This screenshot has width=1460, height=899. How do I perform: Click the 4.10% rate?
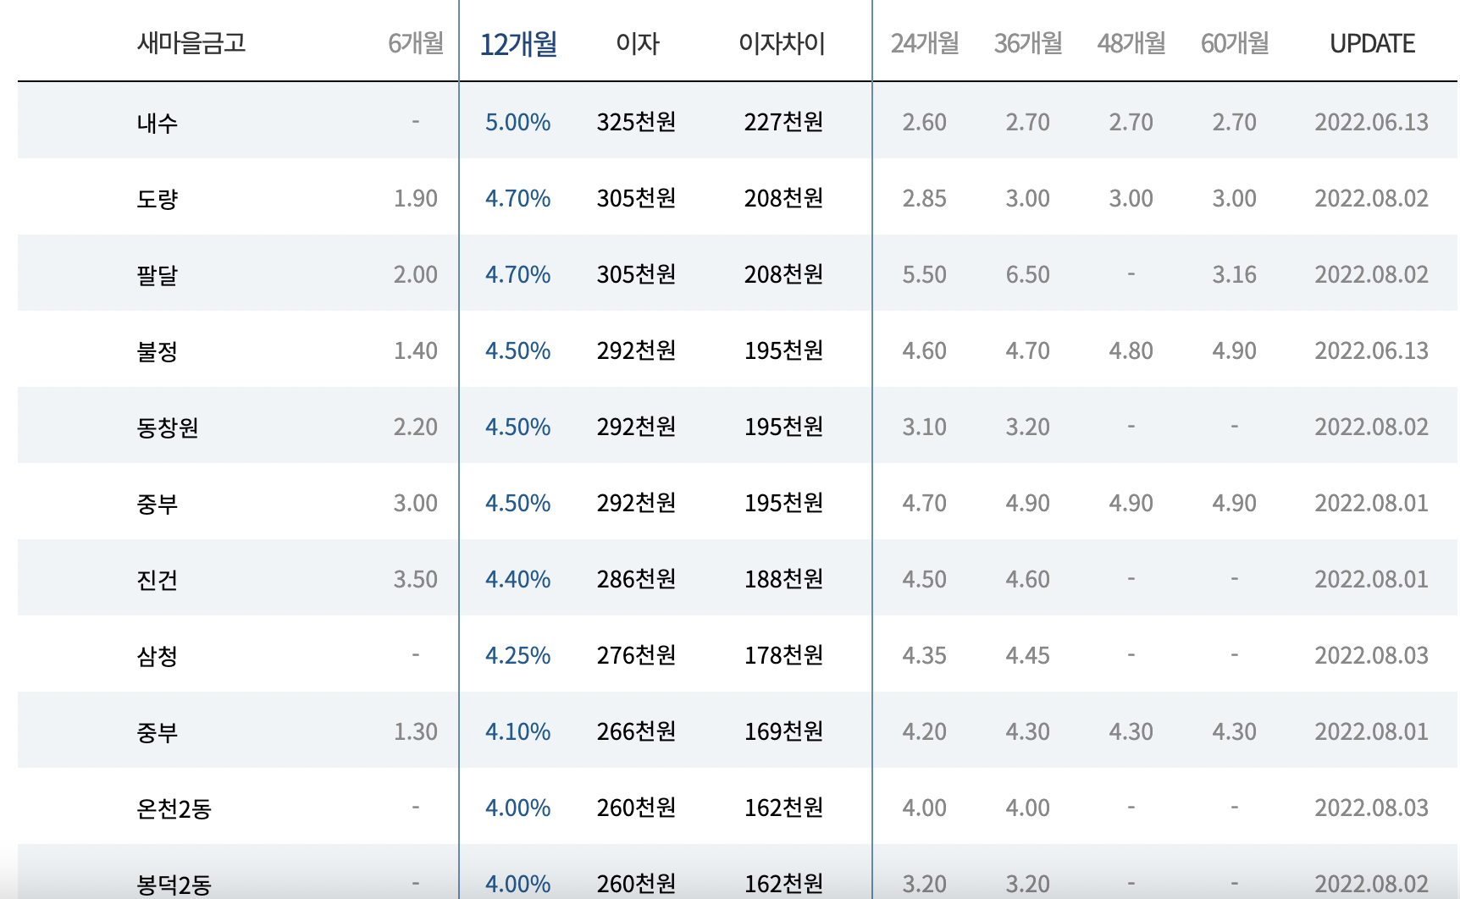coord(517,731)
